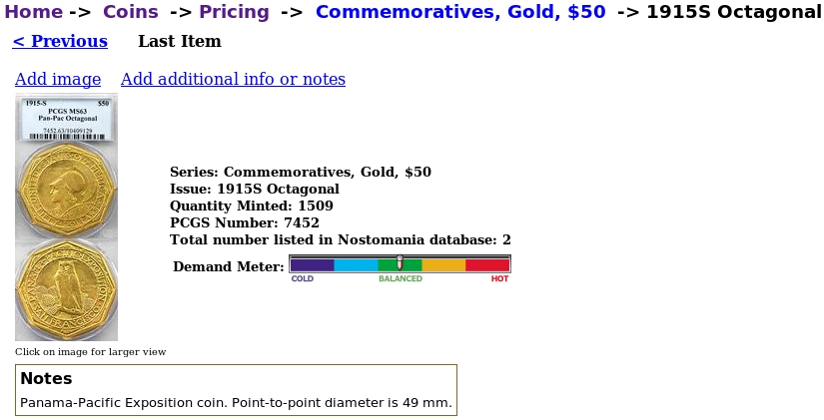The image size is (824, 420).
Task: Open Add additional info or notes
Action: (x=233, y=79)
